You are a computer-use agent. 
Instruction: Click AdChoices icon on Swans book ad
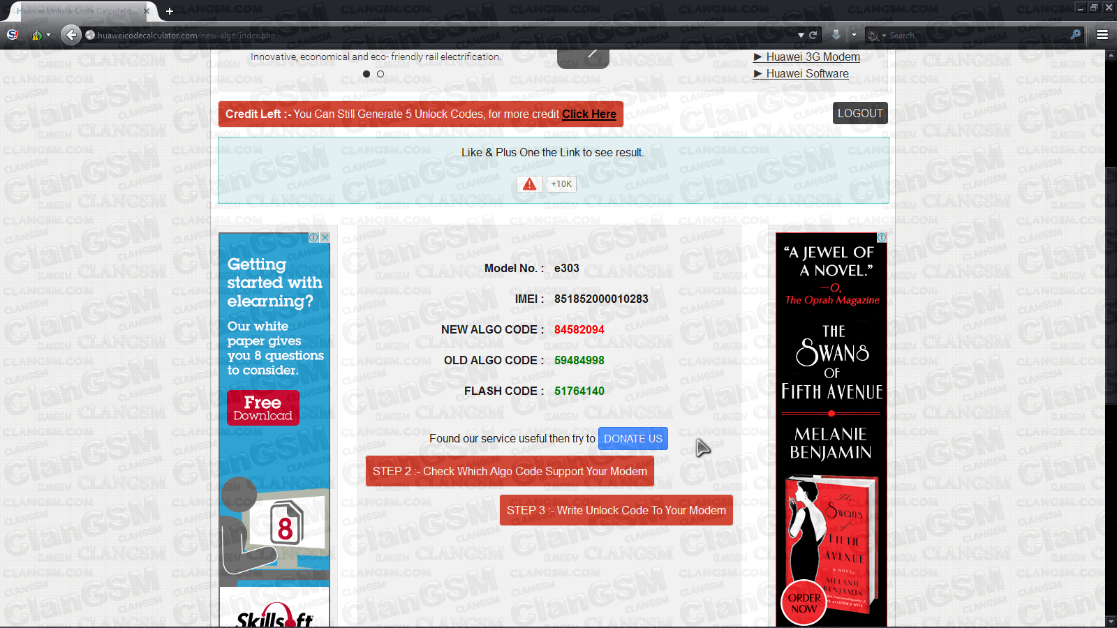[x=882, y=238]
